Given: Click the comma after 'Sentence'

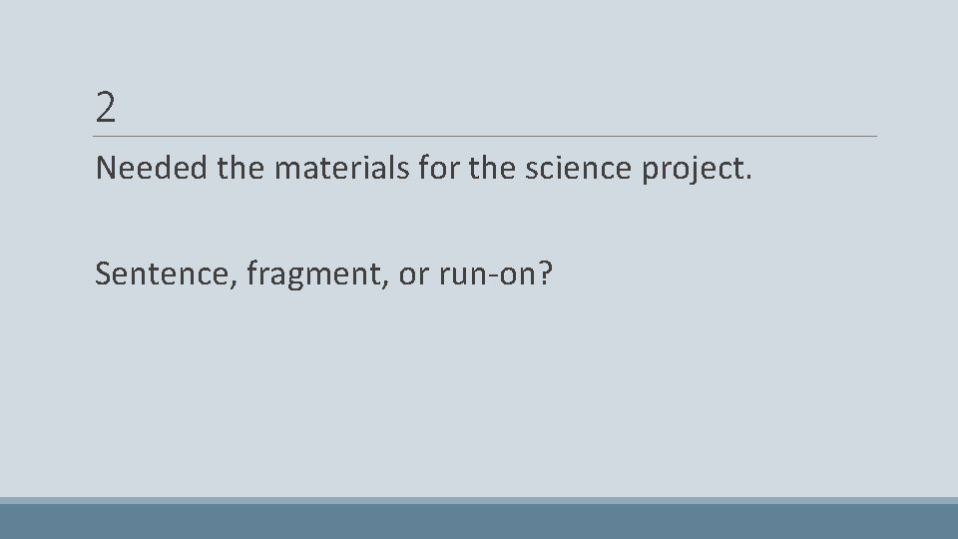Looking at the screenshot, I should point(234,284).
